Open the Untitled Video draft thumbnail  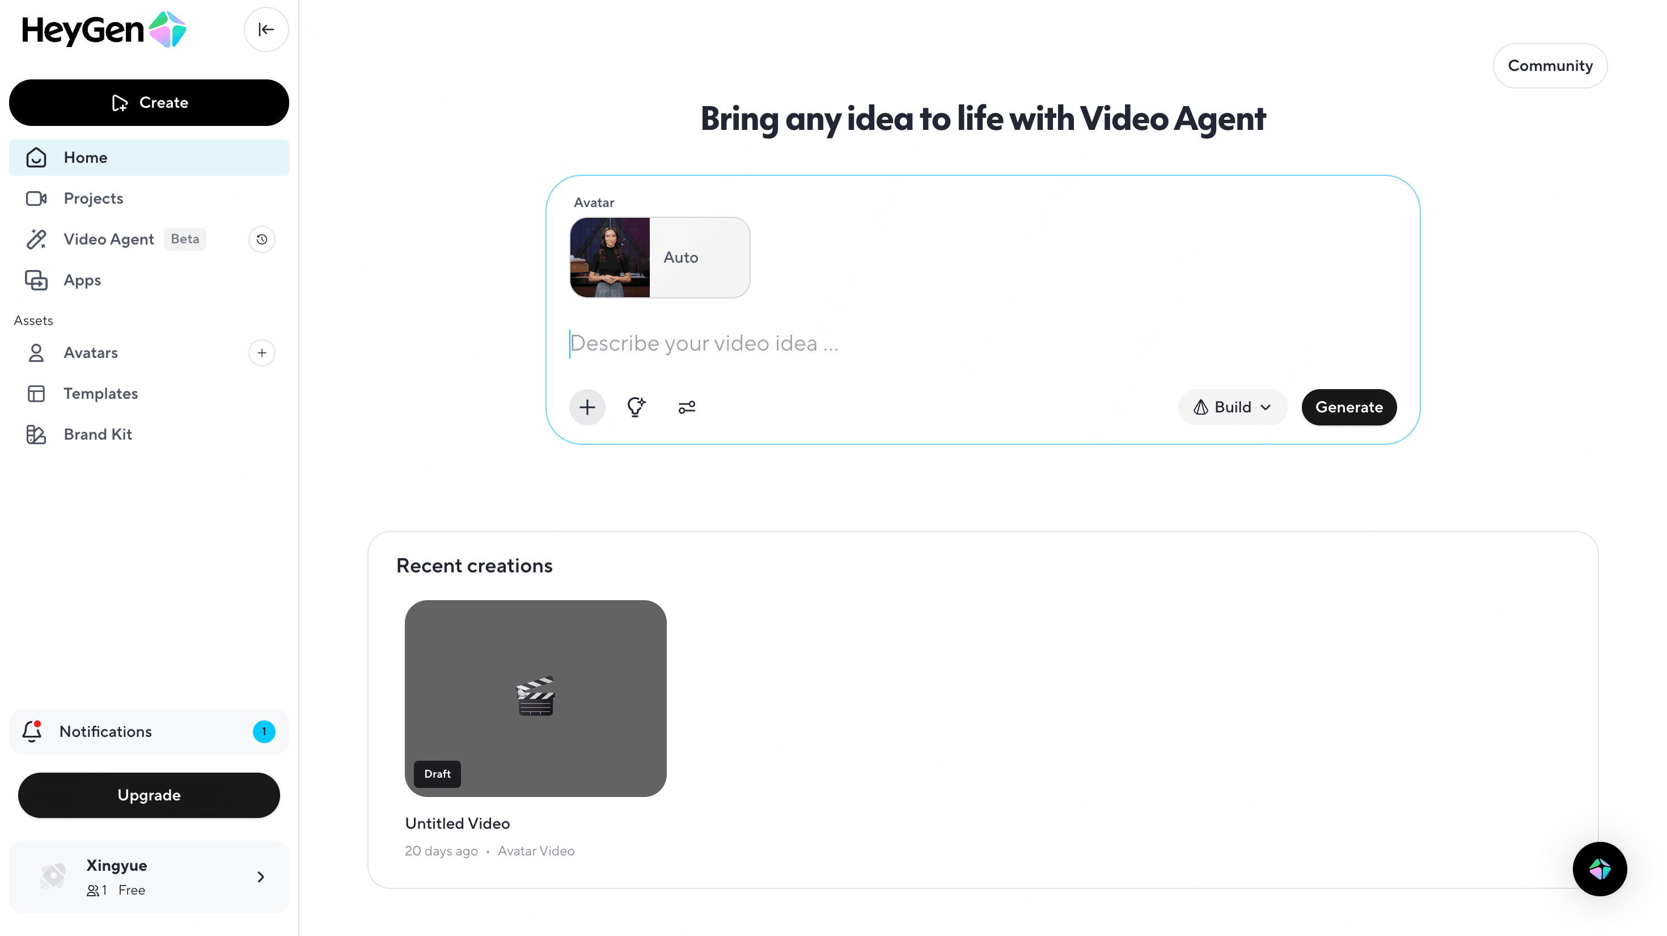(535, 698)
